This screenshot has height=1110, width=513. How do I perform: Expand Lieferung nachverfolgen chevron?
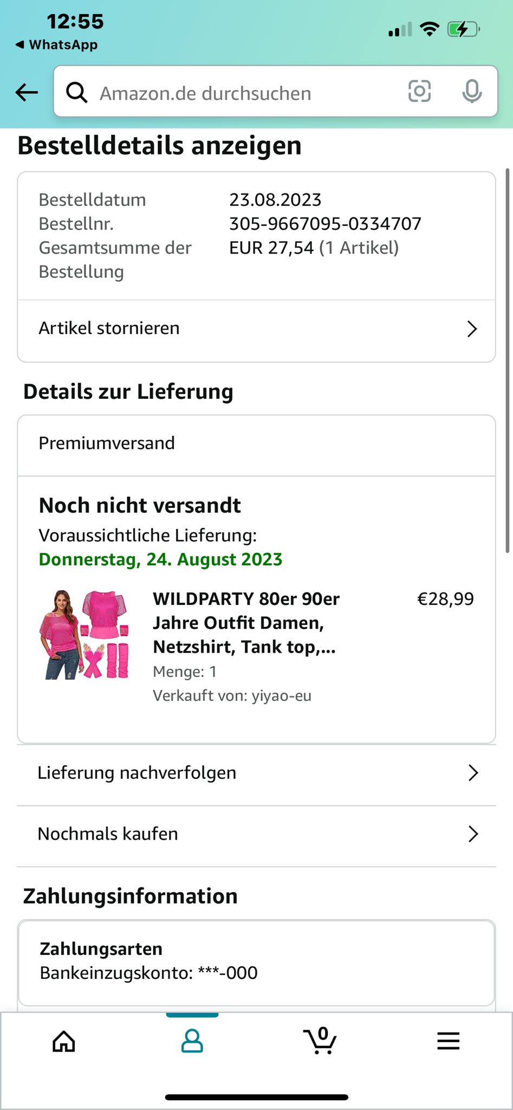point(473,773)
